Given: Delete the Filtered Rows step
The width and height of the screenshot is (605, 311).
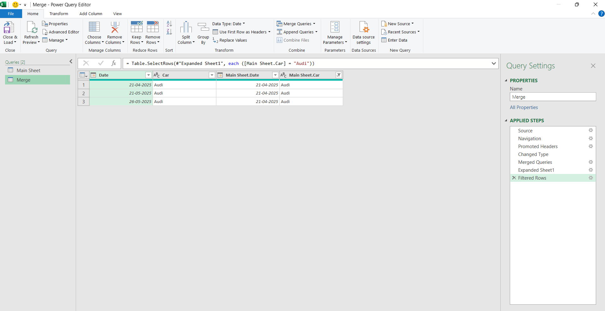Looking at the screenshot, I should 514,178.
